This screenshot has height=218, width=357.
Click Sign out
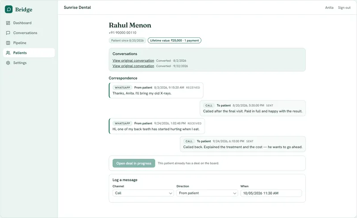[344, 8]
